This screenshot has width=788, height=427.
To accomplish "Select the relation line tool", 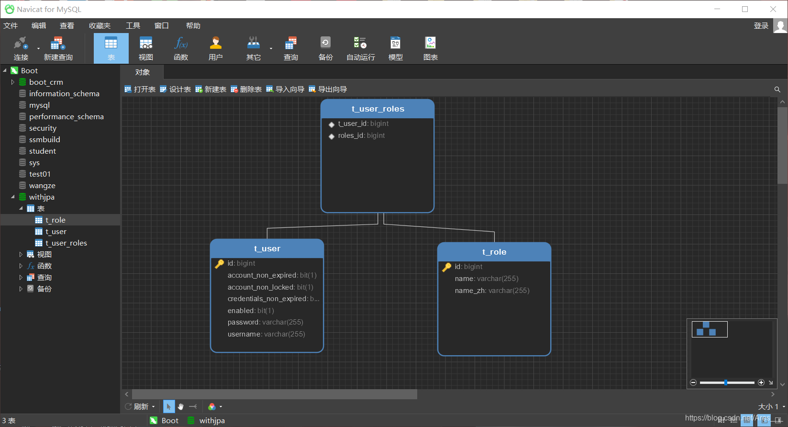I will pos(193,406).
